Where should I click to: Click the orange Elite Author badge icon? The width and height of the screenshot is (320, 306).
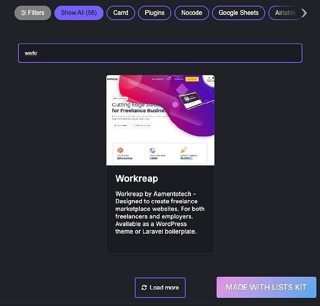121,151
